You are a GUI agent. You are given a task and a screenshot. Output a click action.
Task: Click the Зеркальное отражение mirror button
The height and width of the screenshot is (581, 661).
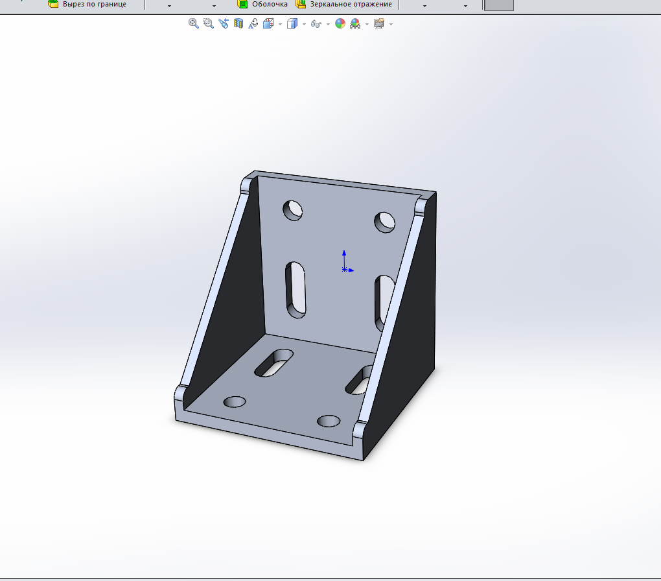(x=344, y=5)
